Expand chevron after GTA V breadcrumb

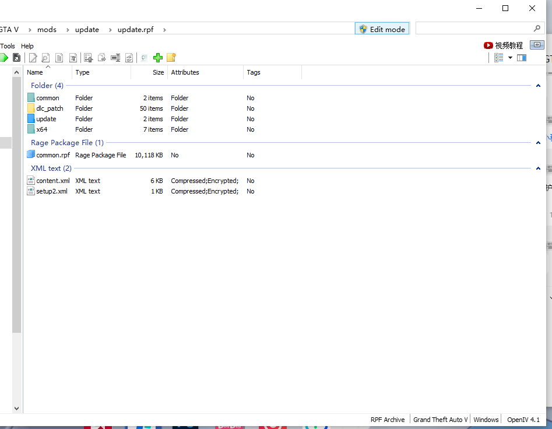[x=30, y=30]
